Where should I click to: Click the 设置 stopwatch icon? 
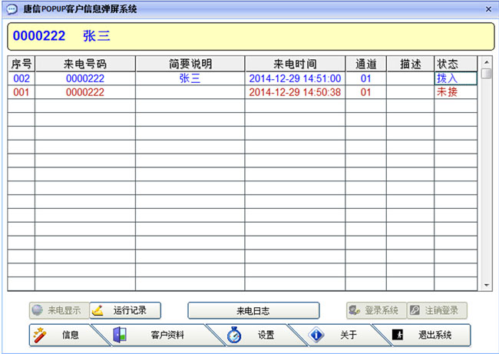pyautogui.click(x=235, y=336)
